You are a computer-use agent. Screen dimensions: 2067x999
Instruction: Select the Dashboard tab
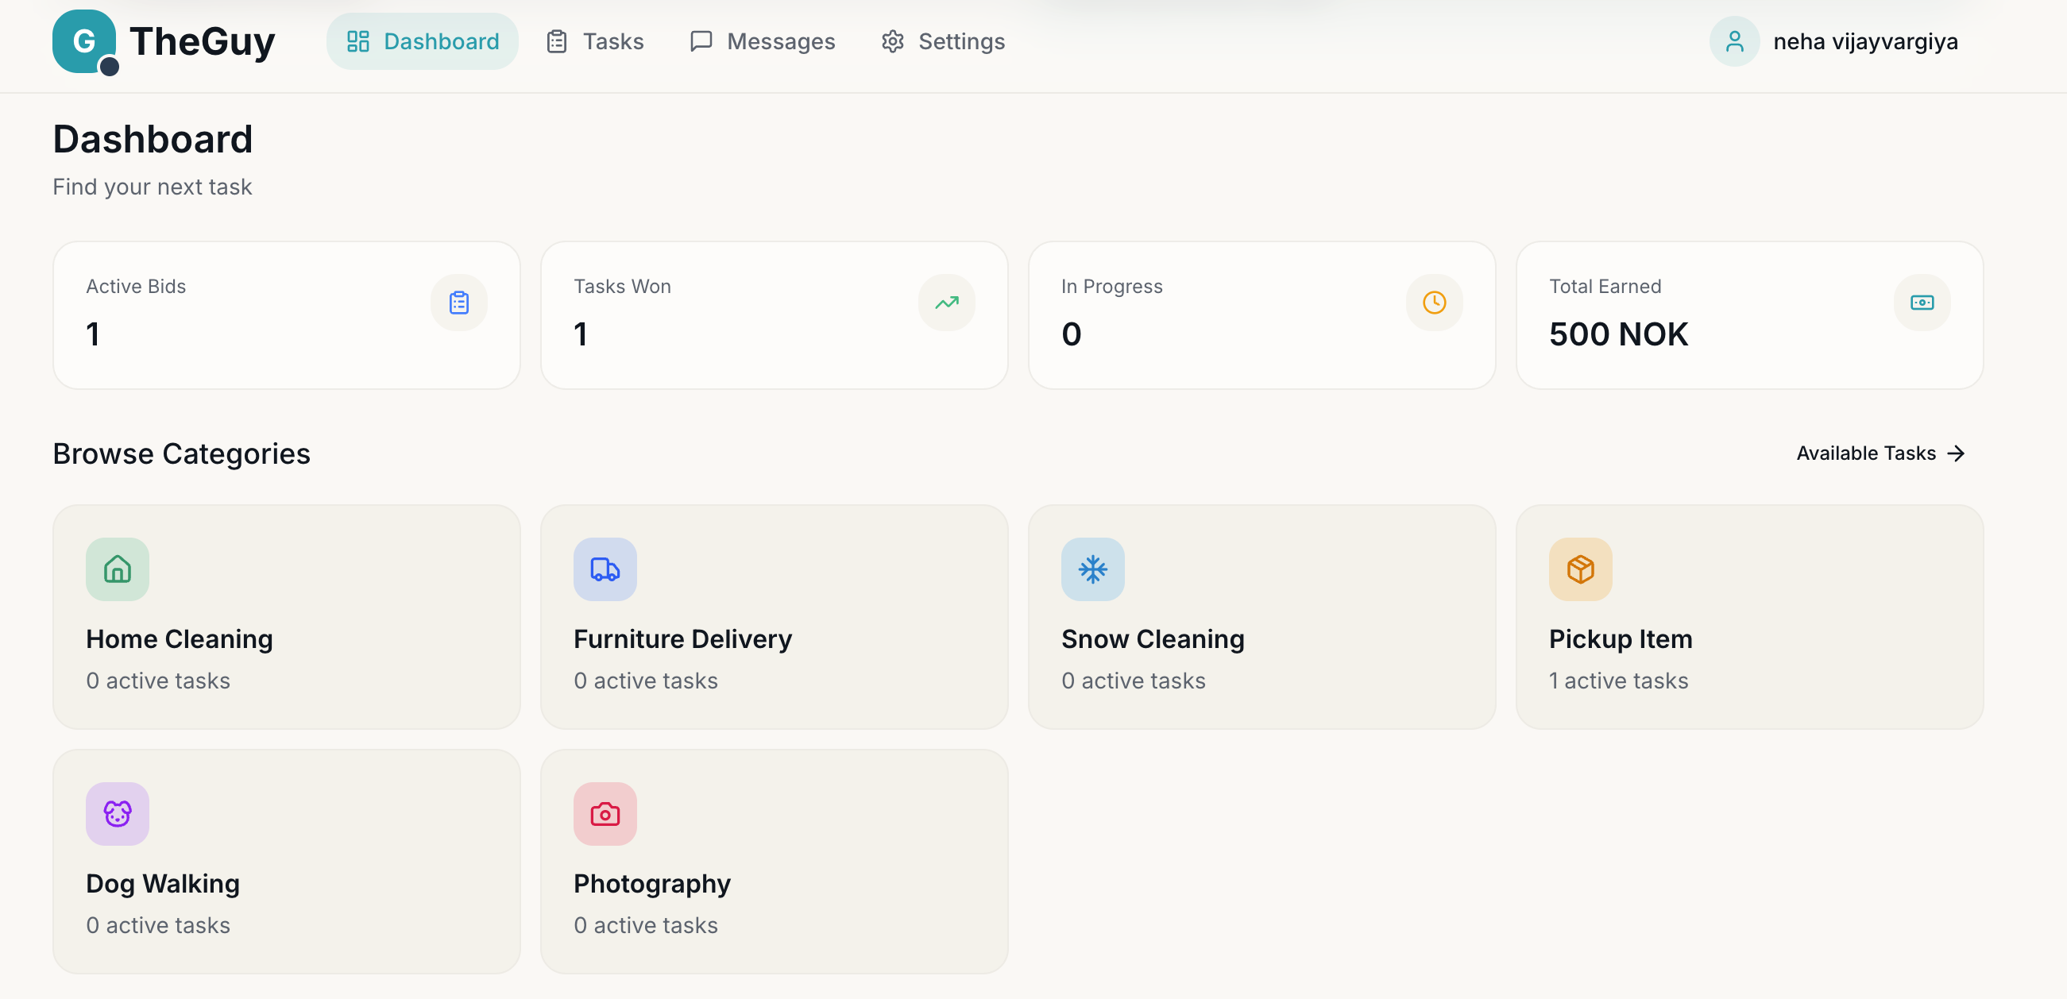click(x=422, y=41)
